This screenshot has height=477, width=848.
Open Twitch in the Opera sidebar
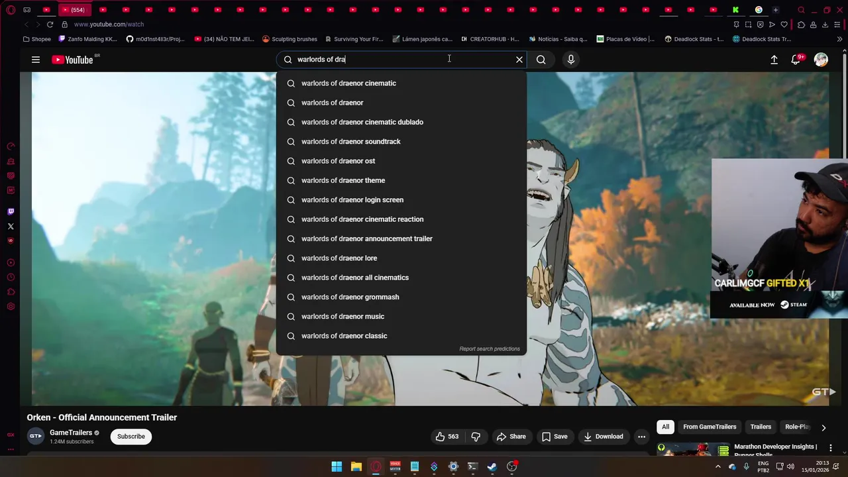click(11, 212)
